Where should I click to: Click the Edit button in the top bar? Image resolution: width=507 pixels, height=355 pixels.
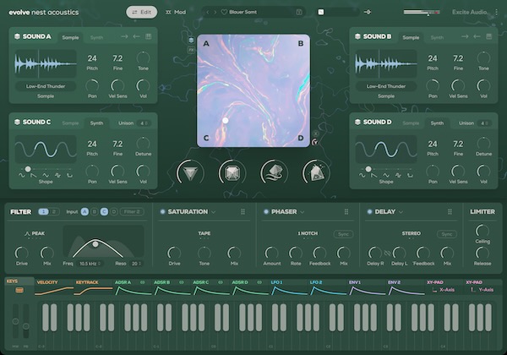[x=142, y=13]
